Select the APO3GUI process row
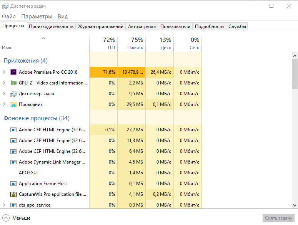Image resolution: width=298 pixels, height=225 pixels. 101,173
